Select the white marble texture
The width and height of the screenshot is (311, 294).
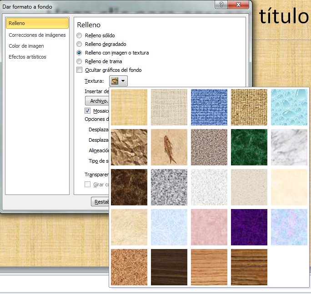[x=289, y=147]
